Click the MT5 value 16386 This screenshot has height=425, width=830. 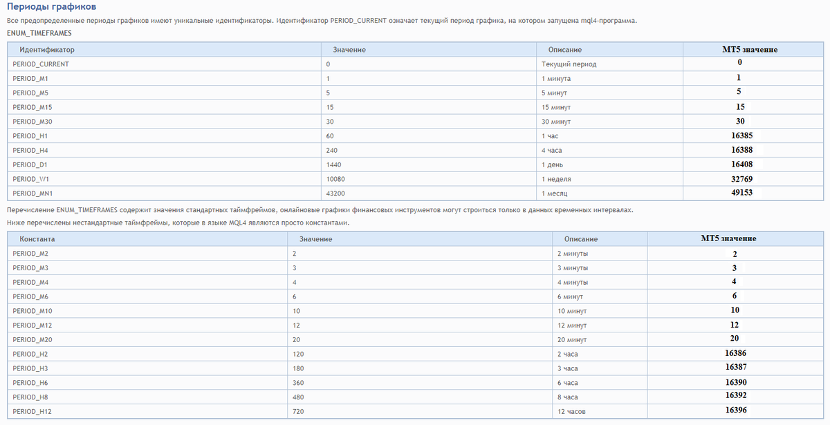point(735,353)
